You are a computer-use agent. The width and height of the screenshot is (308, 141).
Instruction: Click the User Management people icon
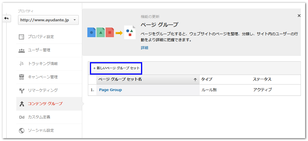pyautogui.click(x=22, y=50)
